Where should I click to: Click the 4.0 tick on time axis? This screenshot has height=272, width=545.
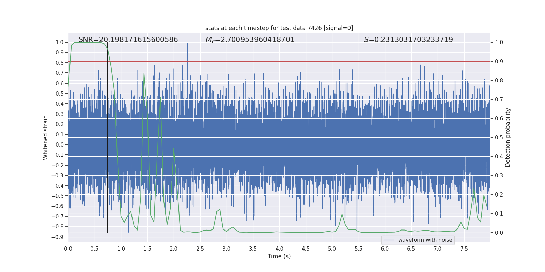pyautogui.click(x=279, y=249)
